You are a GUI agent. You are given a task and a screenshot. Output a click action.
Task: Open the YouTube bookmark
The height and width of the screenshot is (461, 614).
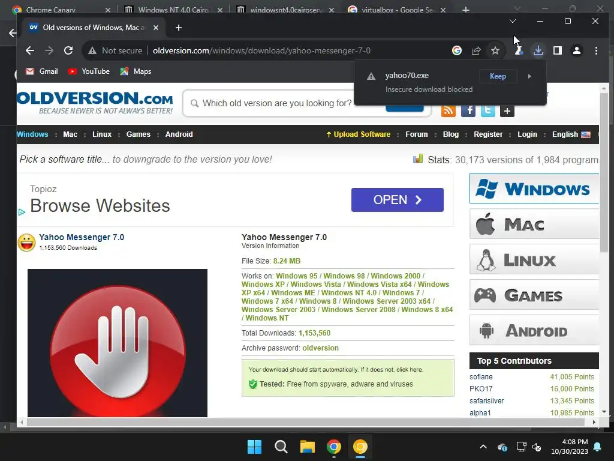pyautogui.click(x=89, y=71)
